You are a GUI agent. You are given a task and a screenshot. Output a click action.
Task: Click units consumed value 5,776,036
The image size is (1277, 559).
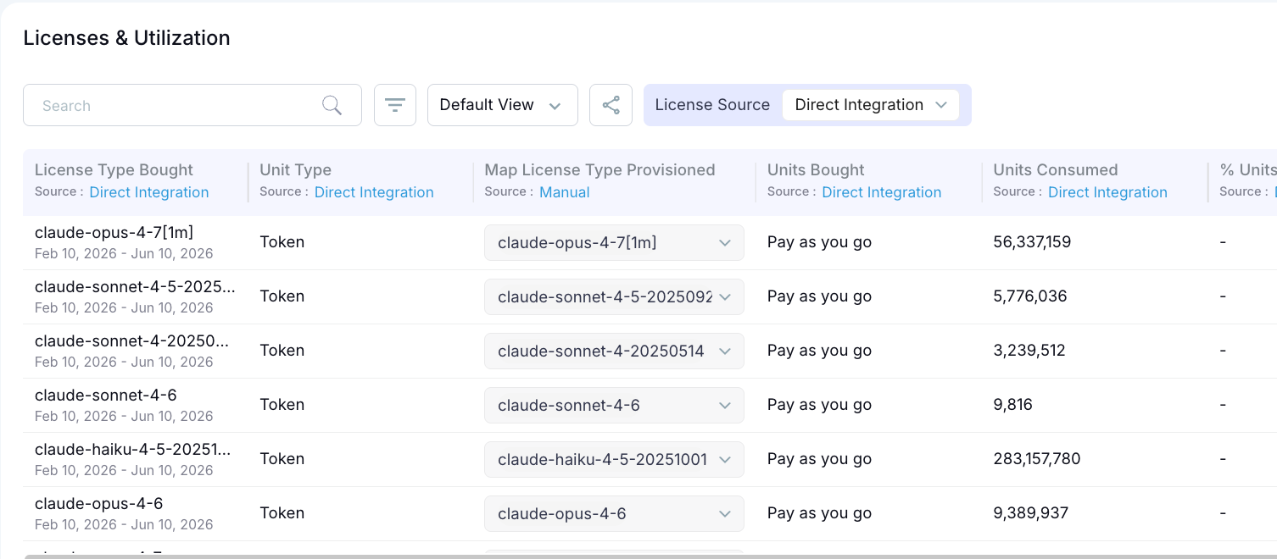click(1030, 296)
